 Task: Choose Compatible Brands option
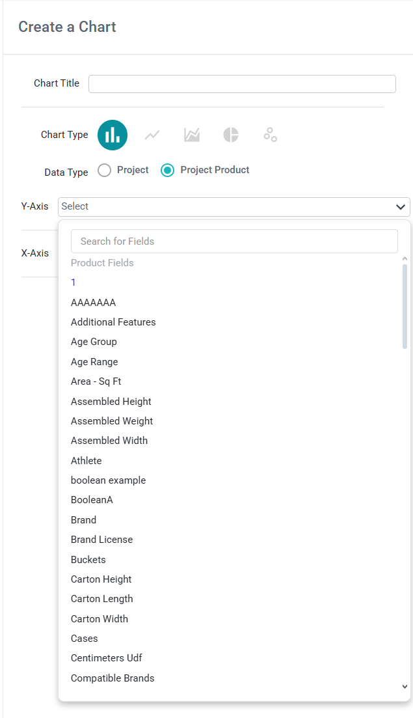[x=113, y=678]
